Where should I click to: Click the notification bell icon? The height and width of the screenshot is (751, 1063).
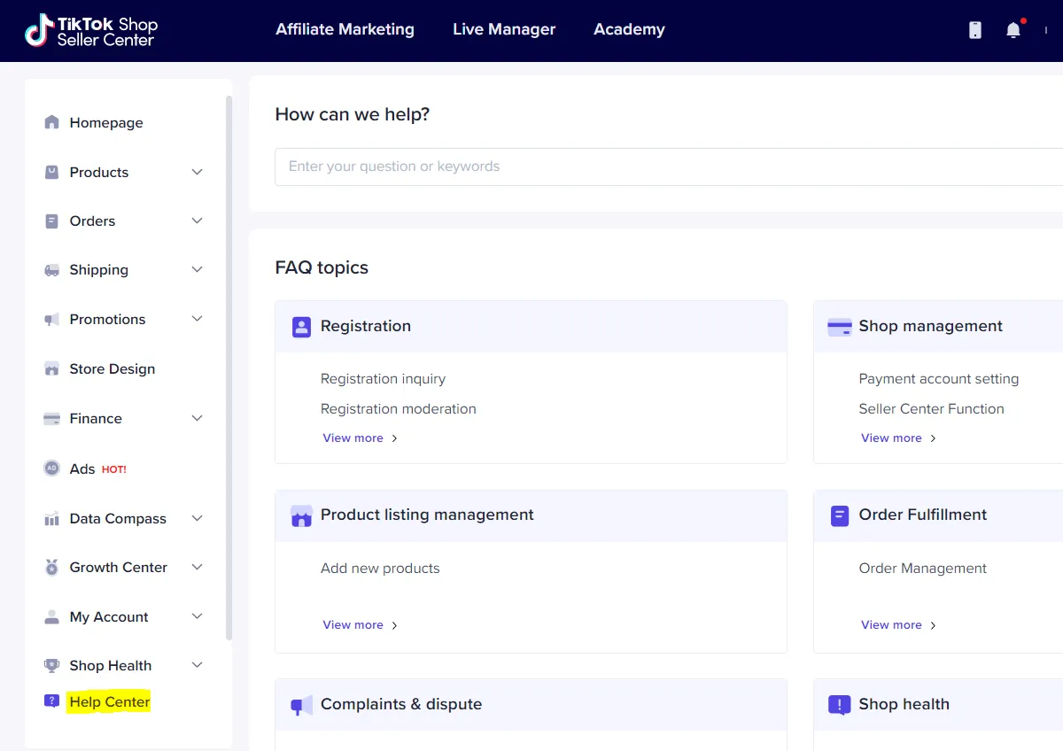point(1013,30)
